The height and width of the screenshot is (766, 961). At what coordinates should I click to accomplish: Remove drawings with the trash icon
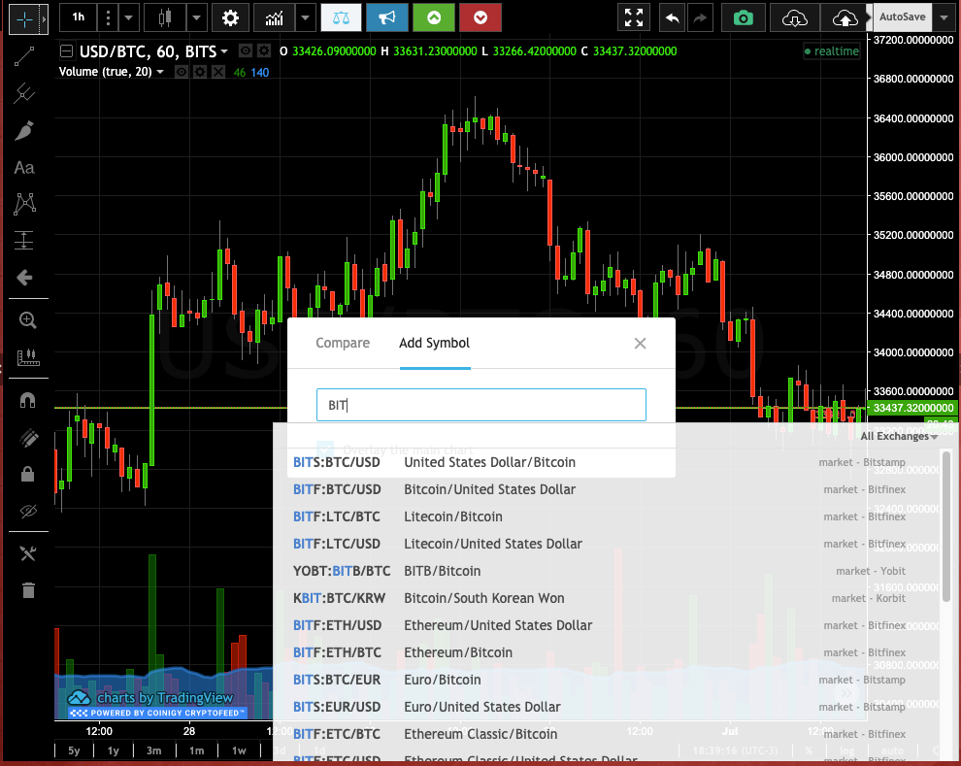[x=28, y=590]
